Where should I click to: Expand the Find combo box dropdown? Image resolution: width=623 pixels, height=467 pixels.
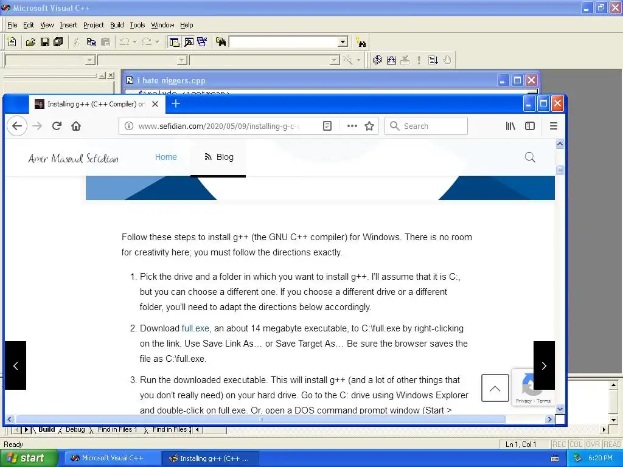[343, 42]
